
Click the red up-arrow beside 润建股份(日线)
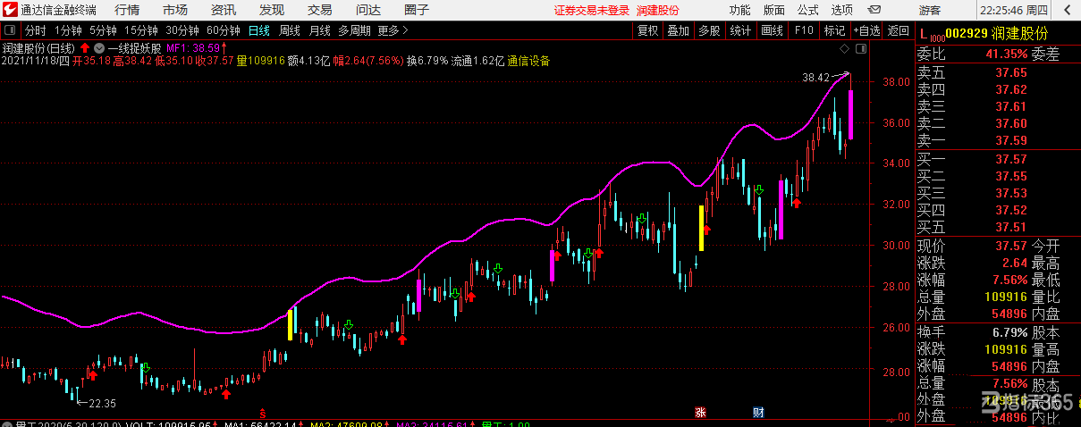click(85, 47)
